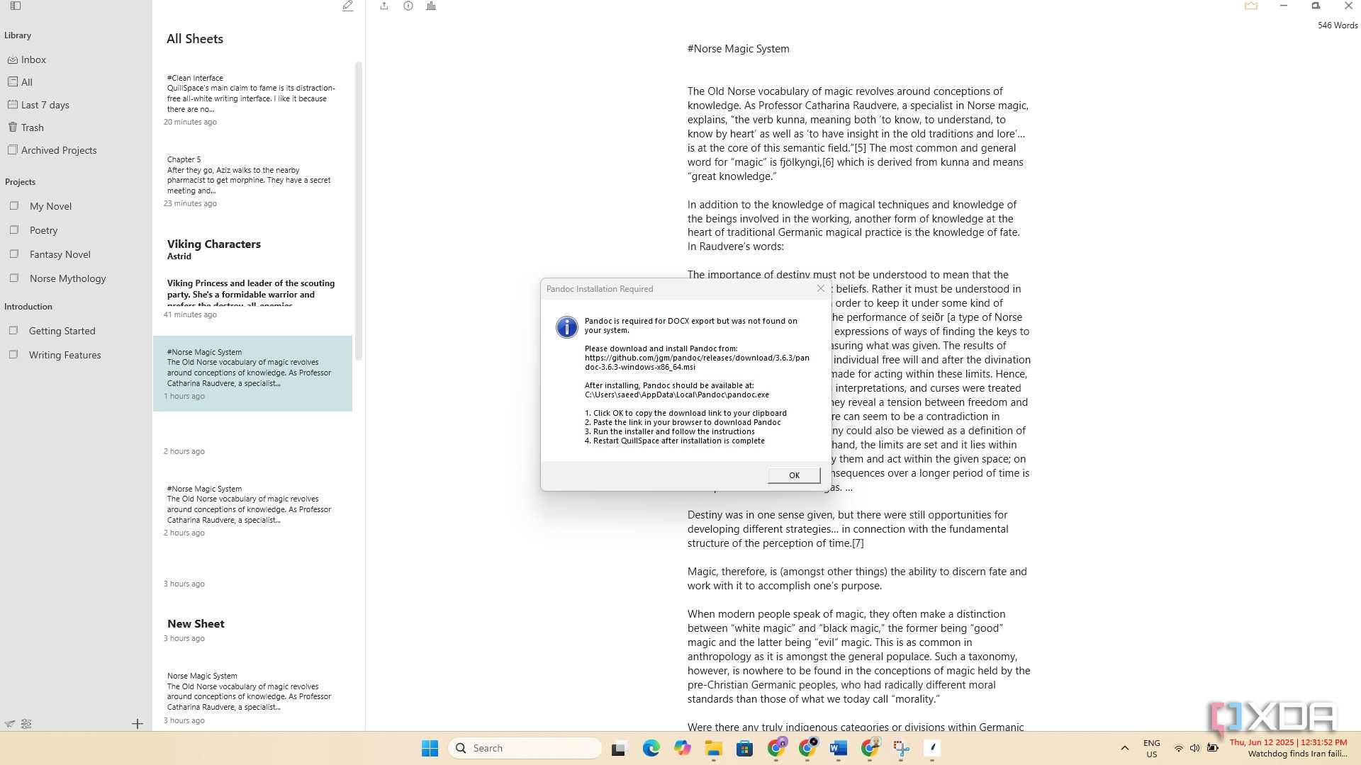Open Writing Features sheet

pyautogui.click(x=55, y=355)
